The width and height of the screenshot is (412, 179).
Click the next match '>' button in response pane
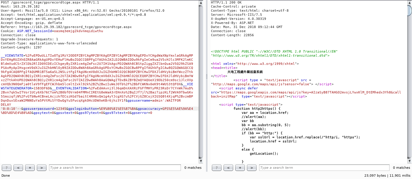(x=252, y=168)
